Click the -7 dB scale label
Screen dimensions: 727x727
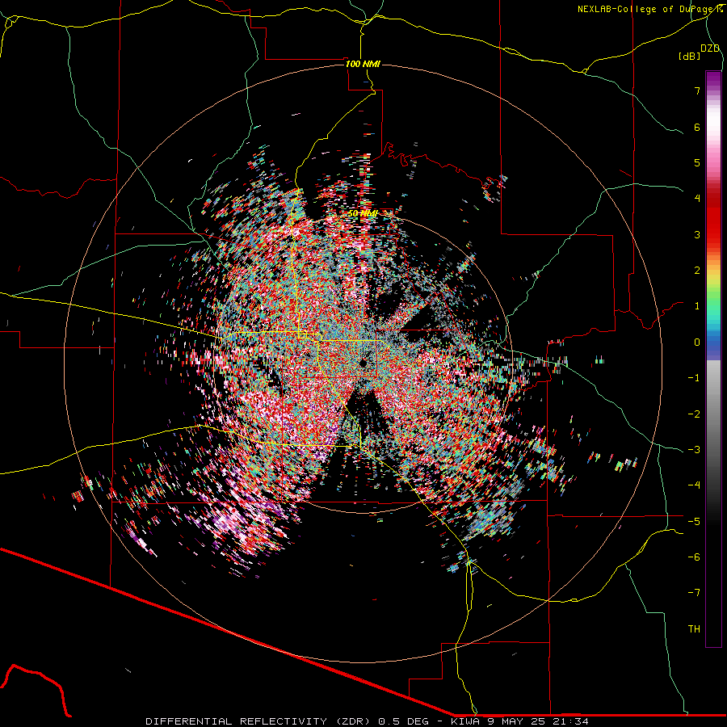tap(694, 593)
